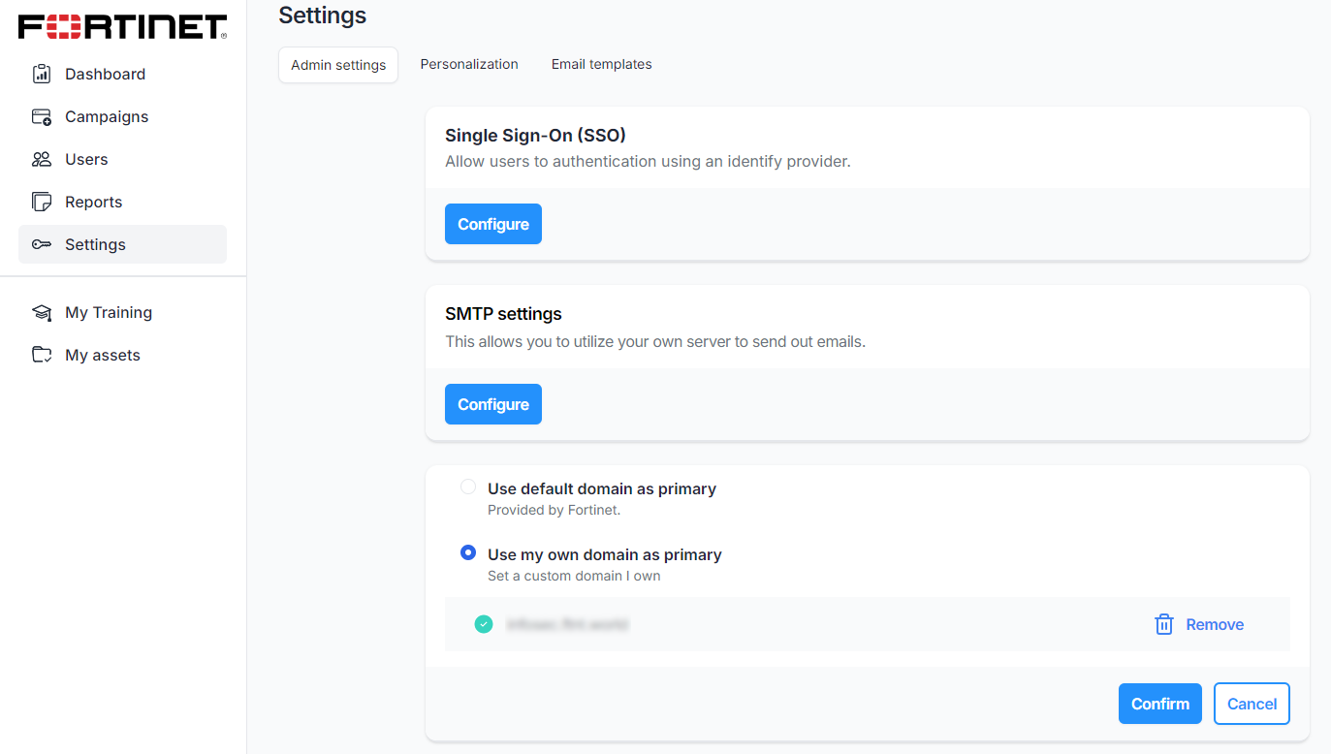Click the Users people icon
1331x754 pixels.
click(x=42, y=159)
